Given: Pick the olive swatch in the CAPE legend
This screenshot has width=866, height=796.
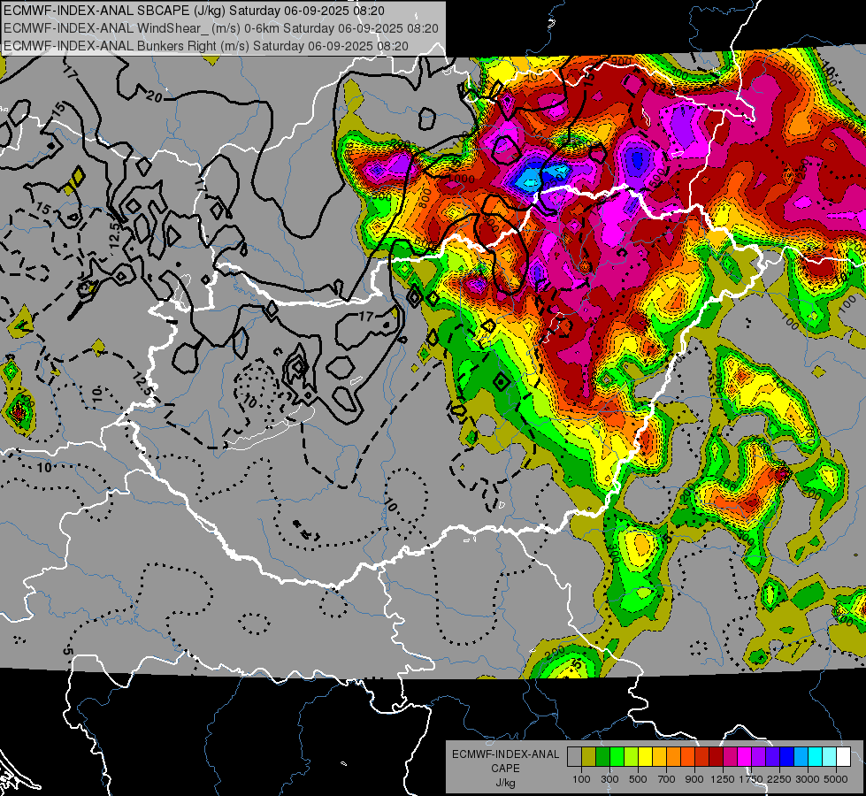Looking at the screenshot, I should pyautogui.click(x=588, y=757).
